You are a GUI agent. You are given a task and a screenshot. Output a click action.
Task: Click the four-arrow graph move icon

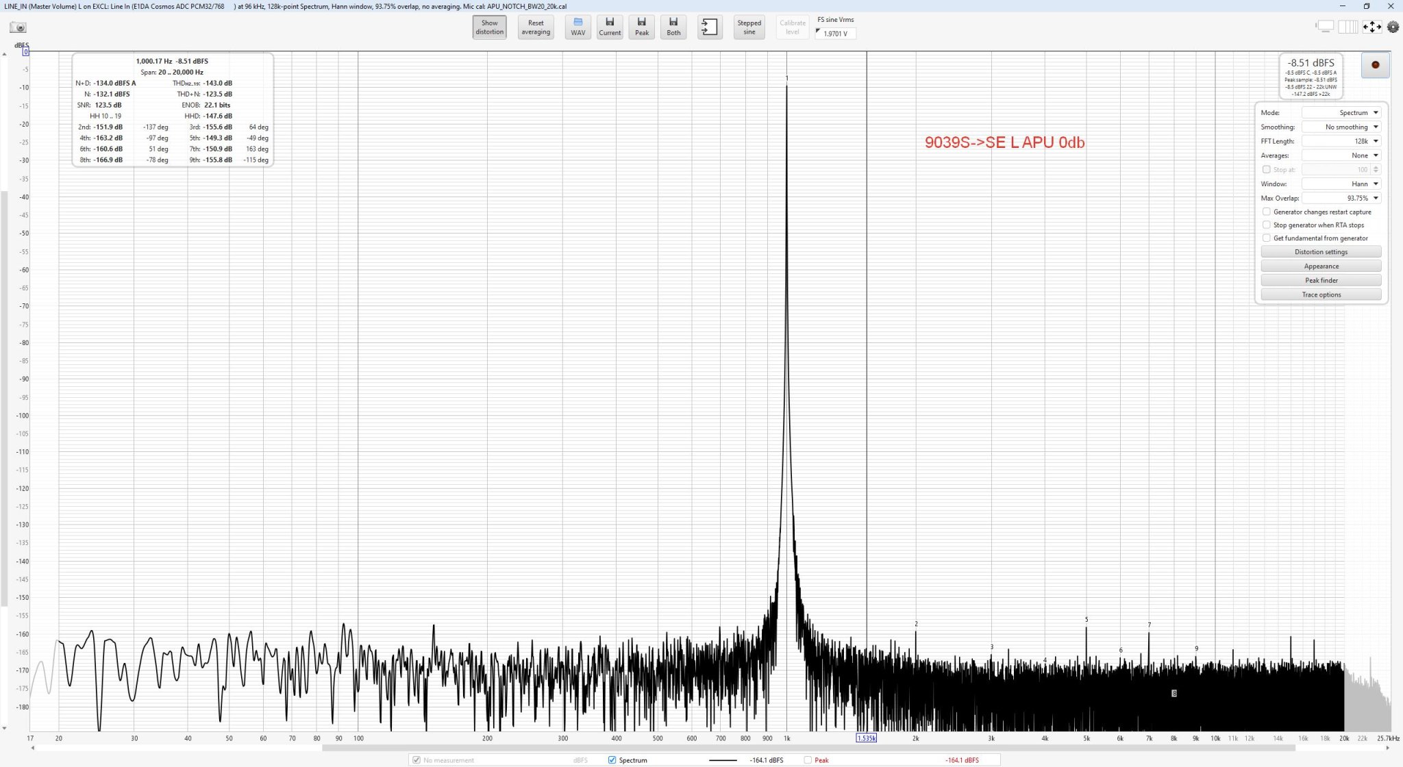click(x=1371, y=27)
